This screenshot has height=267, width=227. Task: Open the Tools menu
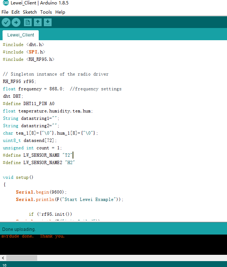pos(46,12)
